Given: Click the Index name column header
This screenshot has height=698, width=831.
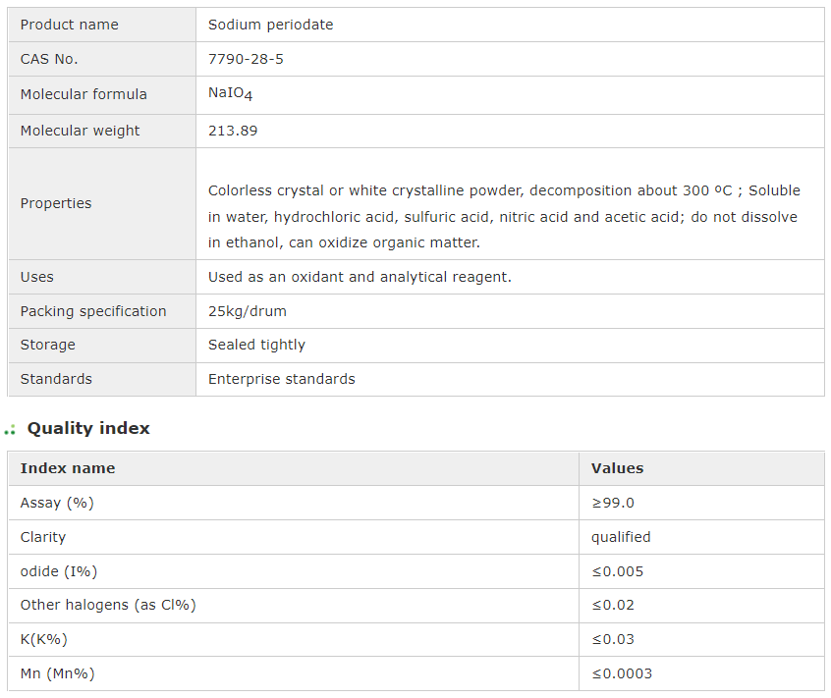Looking at the screenshot, I should (x=68, y=468).
